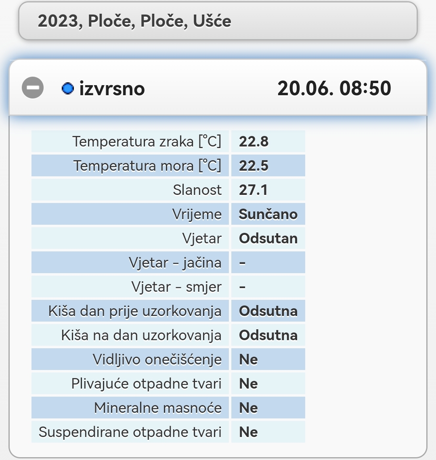Screen dimensions: 436x460
Task: Click the izvrsno rating label
Action: tap(112, 88)
